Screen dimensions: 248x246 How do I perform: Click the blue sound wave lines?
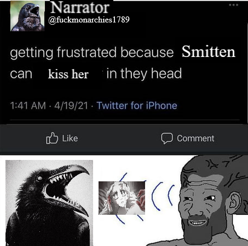tap(163, 196)
